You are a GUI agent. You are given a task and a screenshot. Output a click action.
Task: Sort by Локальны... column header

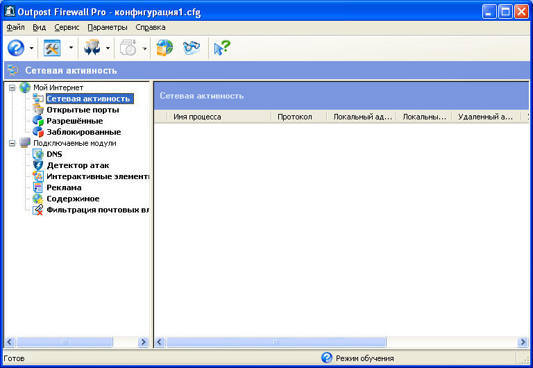[x=424, y=117]
